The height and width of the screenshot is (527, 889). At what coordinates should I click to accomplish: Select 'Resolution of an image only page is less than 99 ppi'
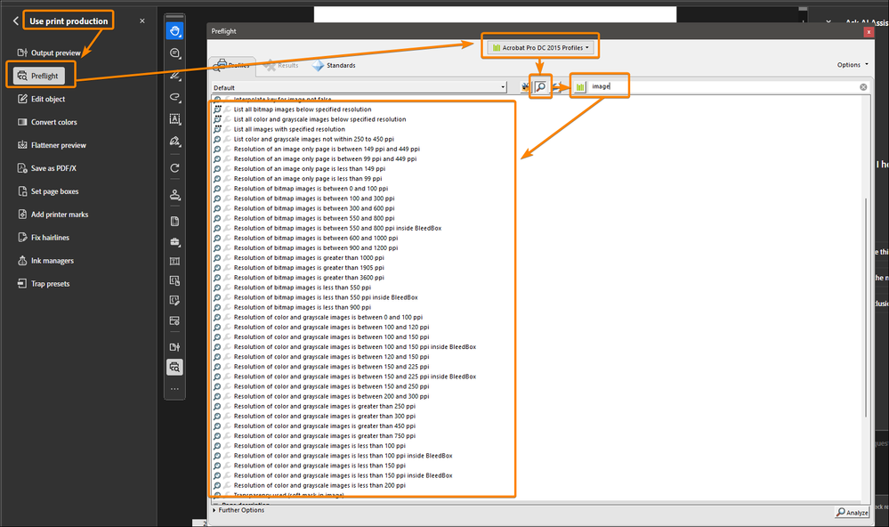308,179
